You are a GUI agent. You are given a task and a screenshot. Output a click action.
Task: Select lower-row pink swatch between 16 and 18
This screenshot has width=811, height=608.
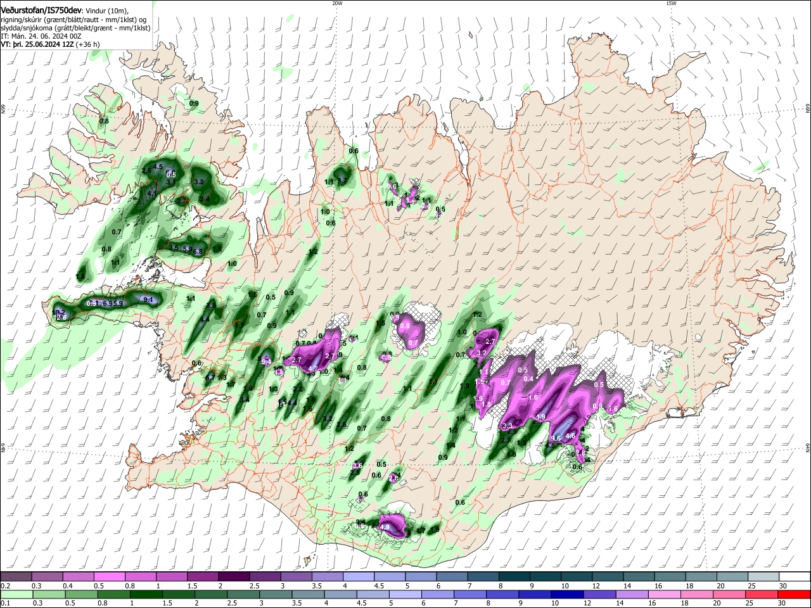tap(665, 594)
